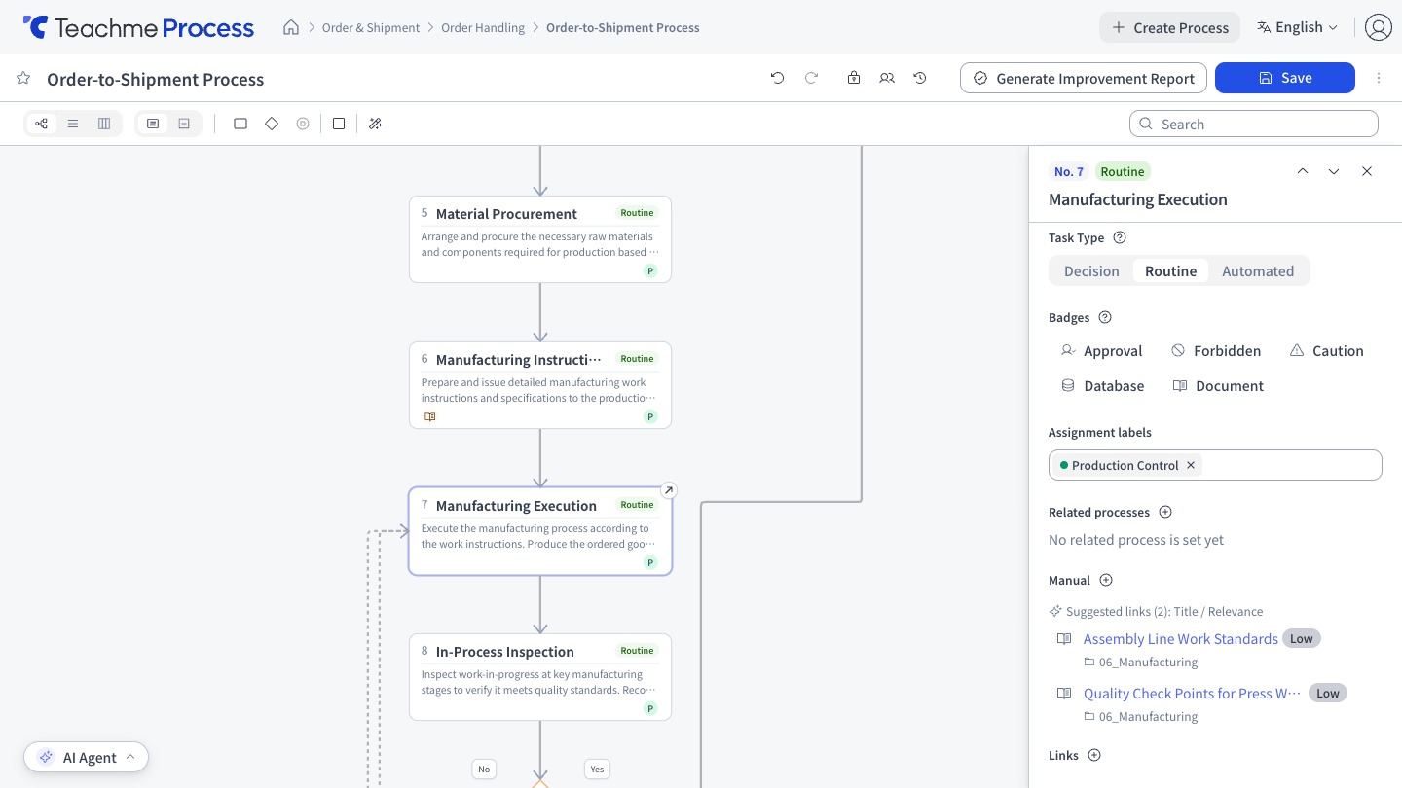This screenshot has height=788, width=1402.
Task: Remove the Production Control label
Action: pyautogui.click(x=1191, y=465)
